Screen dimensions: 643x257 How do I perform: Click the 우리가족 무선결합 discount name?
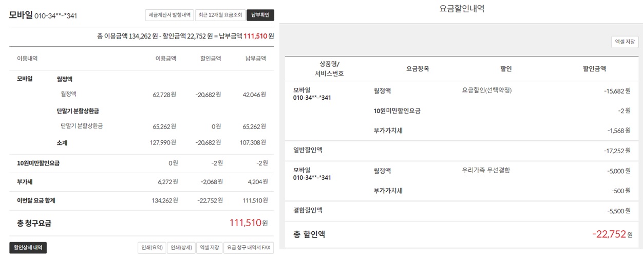tap(486, 170)
